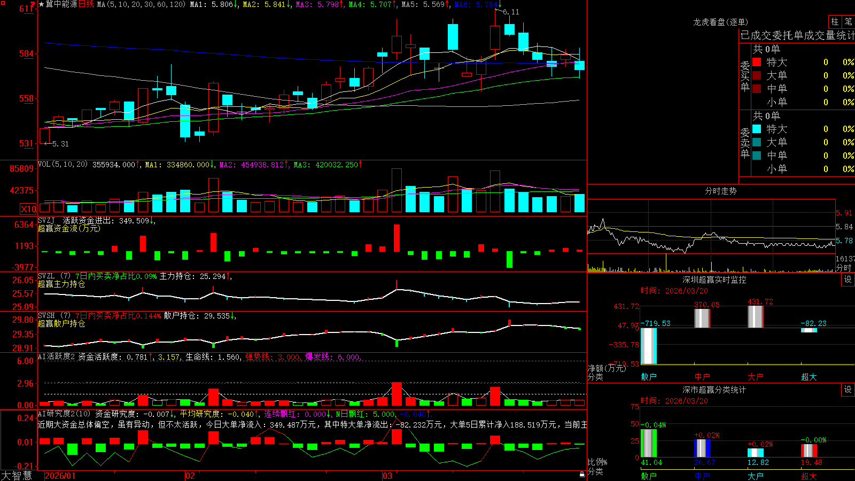Image resolution: width=855 pixels, height=481 pixels.
Task: Click the MA1: 5.806 readout
Action: (214, 4)
